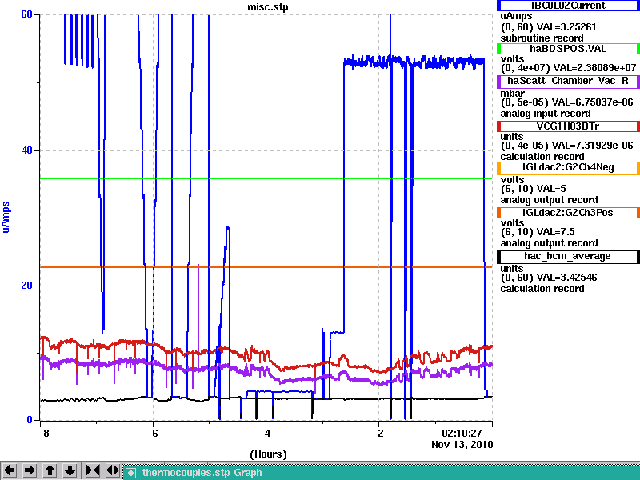Viewport: 640px width, 480px height.
Task: Select the IBC0L02Current legend entry
Action: pos(568,6)
